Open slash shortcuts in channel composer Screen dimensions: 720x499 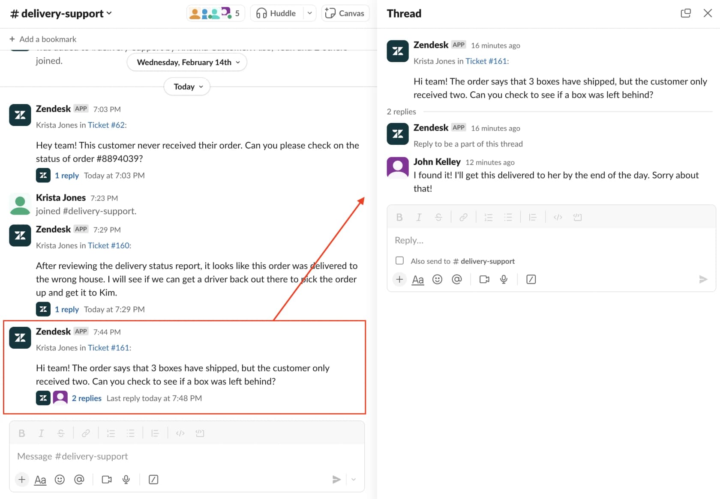[x=153, y=479]
